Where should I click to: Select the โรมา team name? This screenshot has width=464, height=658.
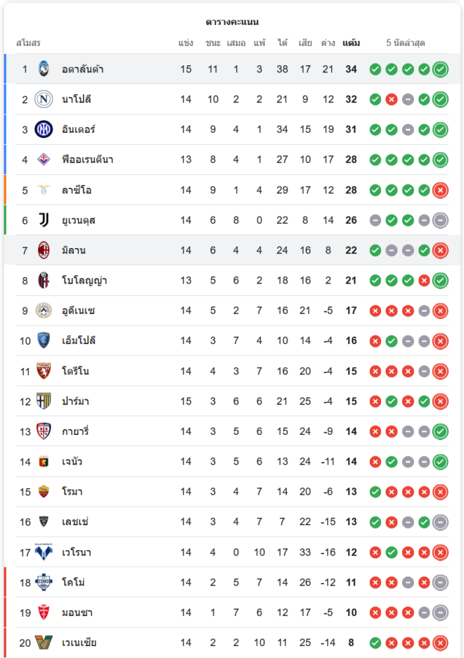tap(72, 492)
